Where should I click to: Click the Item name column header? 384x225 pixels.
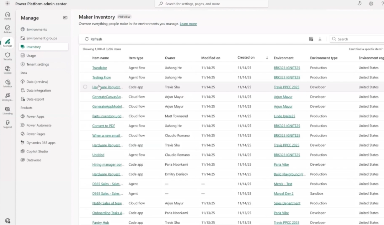100,58
